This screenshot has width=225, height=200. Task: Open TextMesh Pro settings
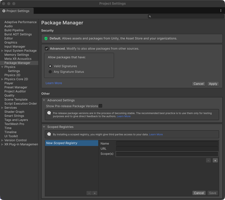(14, 124)
